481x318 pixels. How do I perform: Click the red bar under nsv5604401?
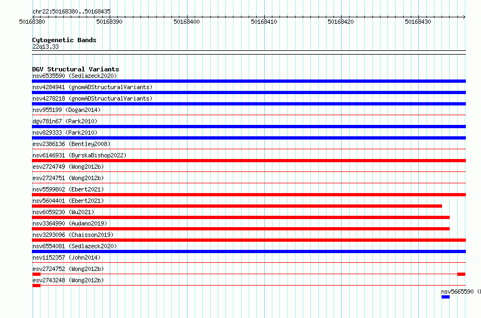point(237,206)
